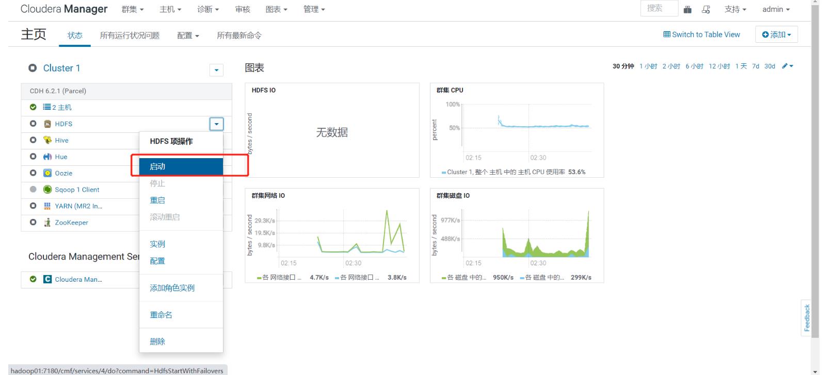Click the Sqoop 1 Client service icon

(47, 190)
